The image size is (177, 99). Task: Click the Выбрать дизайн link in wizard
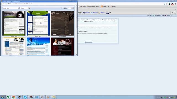click(83, 31)
